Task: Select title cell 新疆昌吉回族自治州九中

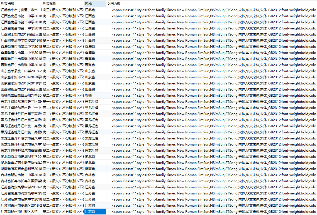Action: (x=21, y=96)
